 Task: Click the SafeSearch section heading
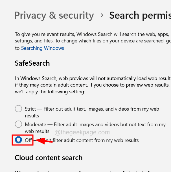click(x=32, y=63)
